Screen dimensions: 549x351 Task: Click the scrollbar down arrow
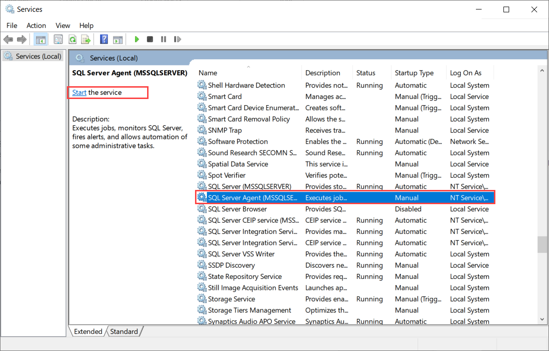coord(542,319)
